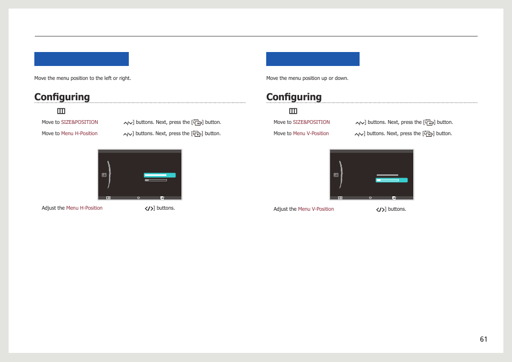The width and height of the screenshot is (512, 362).
Task: Click the size-position side icon in V-Position OSD screenshot
Action: point(336,175)
